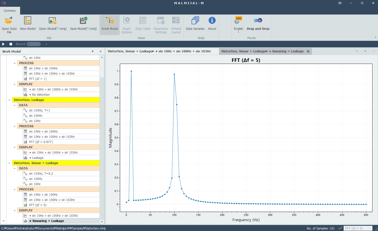Collapse DATA under Distortion, Leakage
This screenshot has width=378, height=231.
[15, 105]
